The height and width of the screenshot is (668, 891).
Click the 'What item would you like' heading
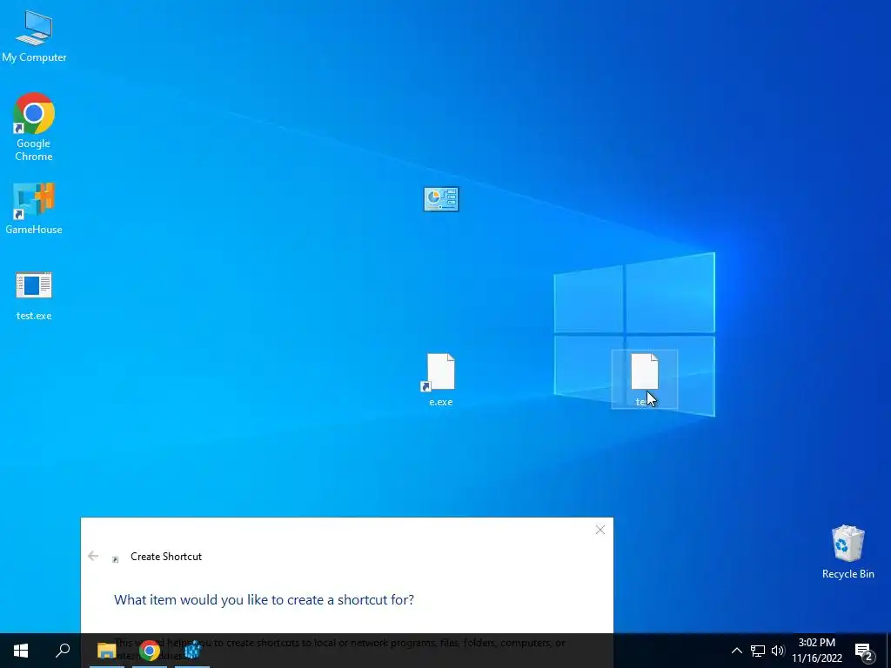pyautogui.click(x=264, y=600)
